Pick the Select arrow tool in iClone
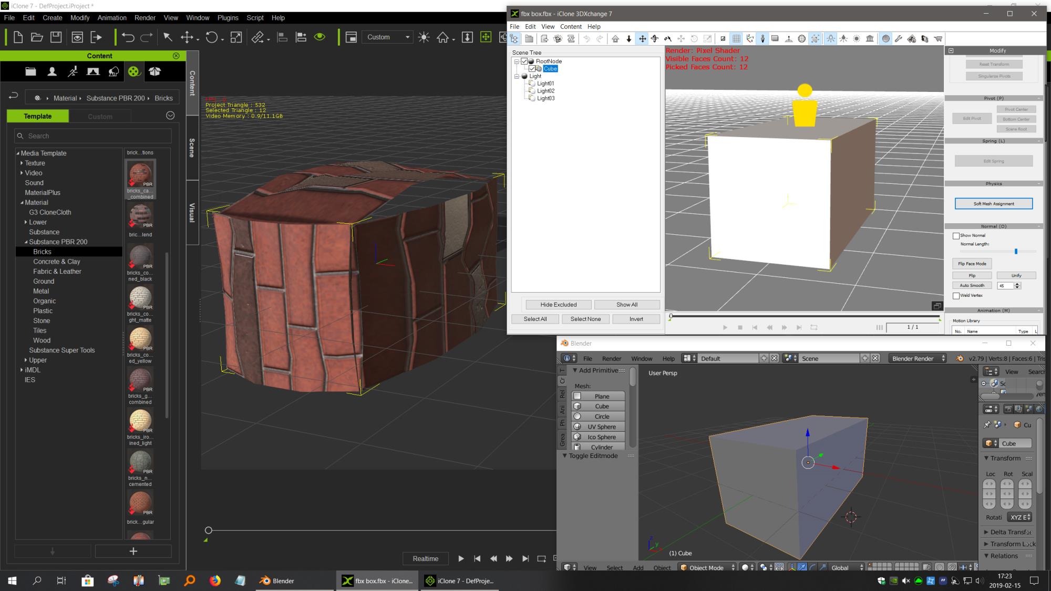The height and width of the screenshot is (591, 1051). (168, 37)
